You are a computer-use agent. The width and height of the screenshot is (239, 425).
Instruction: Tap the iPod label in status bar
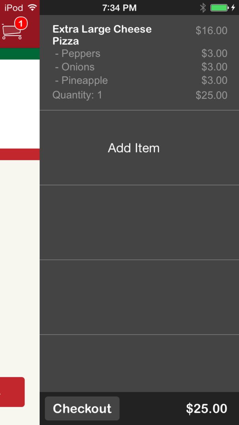point(14,8)
